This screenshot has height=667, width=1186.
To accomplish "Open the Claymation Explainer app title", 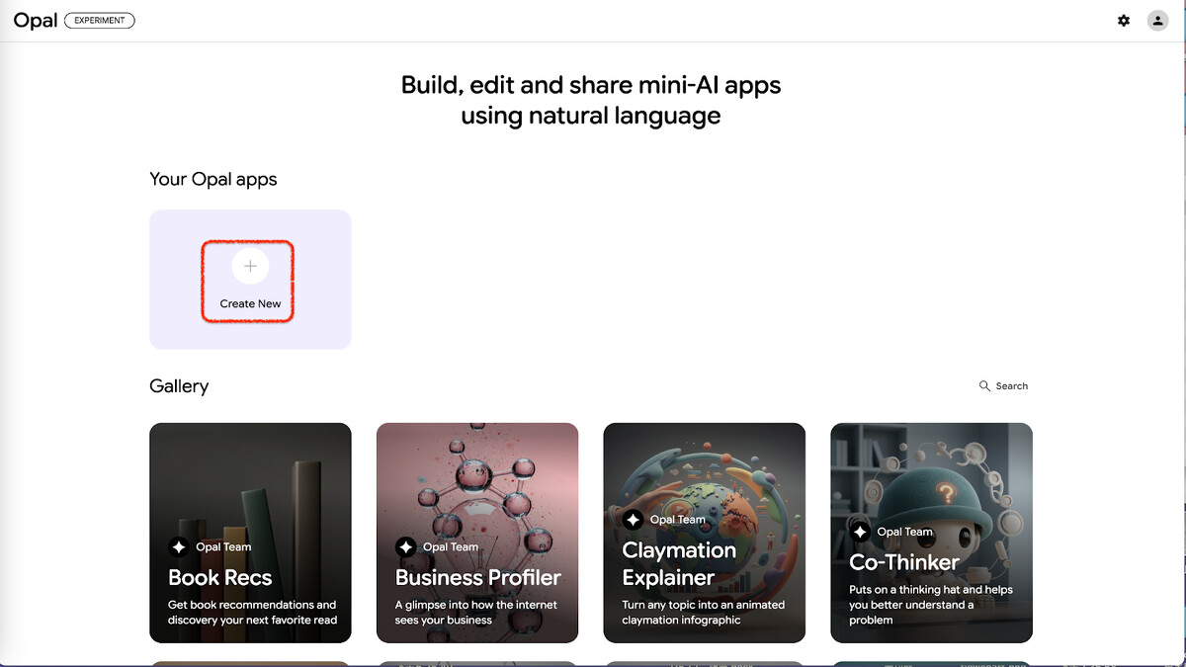I will tap(679, 563).
